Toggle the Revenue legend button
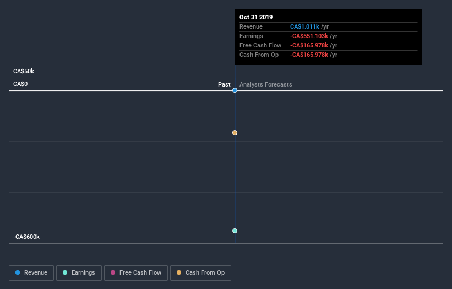The image size is (452, 289). 31,273
